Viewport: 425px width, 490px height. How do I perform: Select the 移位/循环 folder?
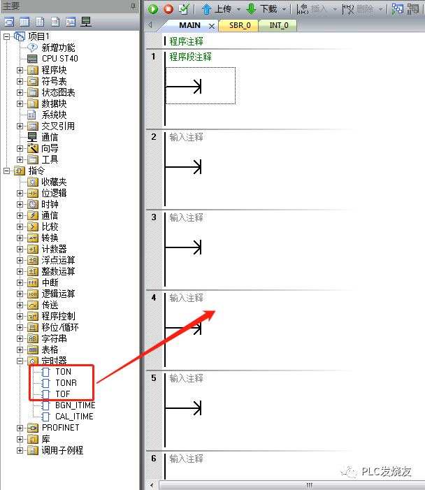coord(60,327)
